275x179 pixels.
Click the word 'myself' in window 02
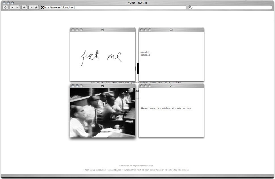click(x=145, y=52)
